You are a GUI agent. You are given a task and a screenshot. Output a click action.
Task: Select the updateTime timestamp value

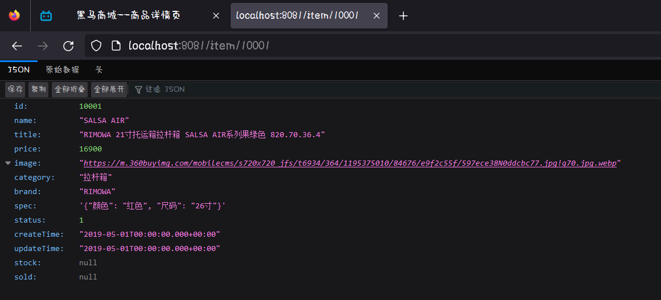(x=150, y=249)
